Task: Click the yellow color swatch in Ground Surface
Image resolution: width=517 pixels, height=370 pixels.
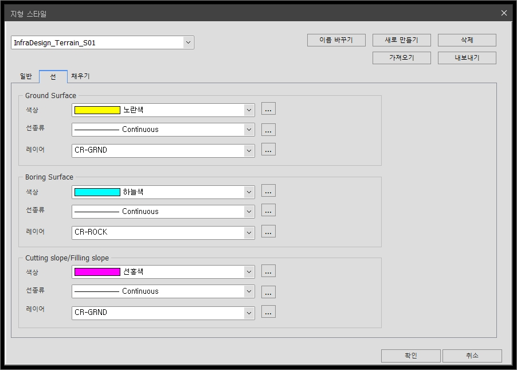Action: pos(97,110)
